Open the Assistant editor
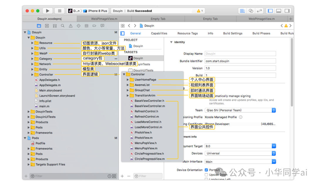This screenshot has height=185, width=317. click(251, 11)
